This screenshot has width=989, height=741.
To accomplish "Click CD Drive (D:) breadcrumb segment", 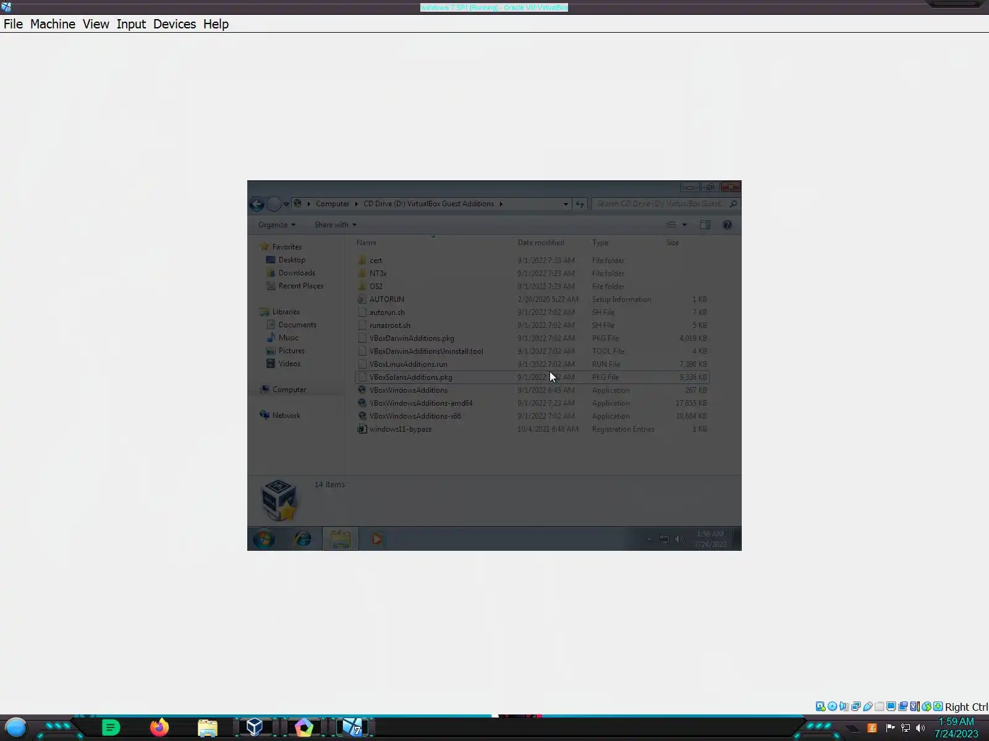I will (428, 204).
